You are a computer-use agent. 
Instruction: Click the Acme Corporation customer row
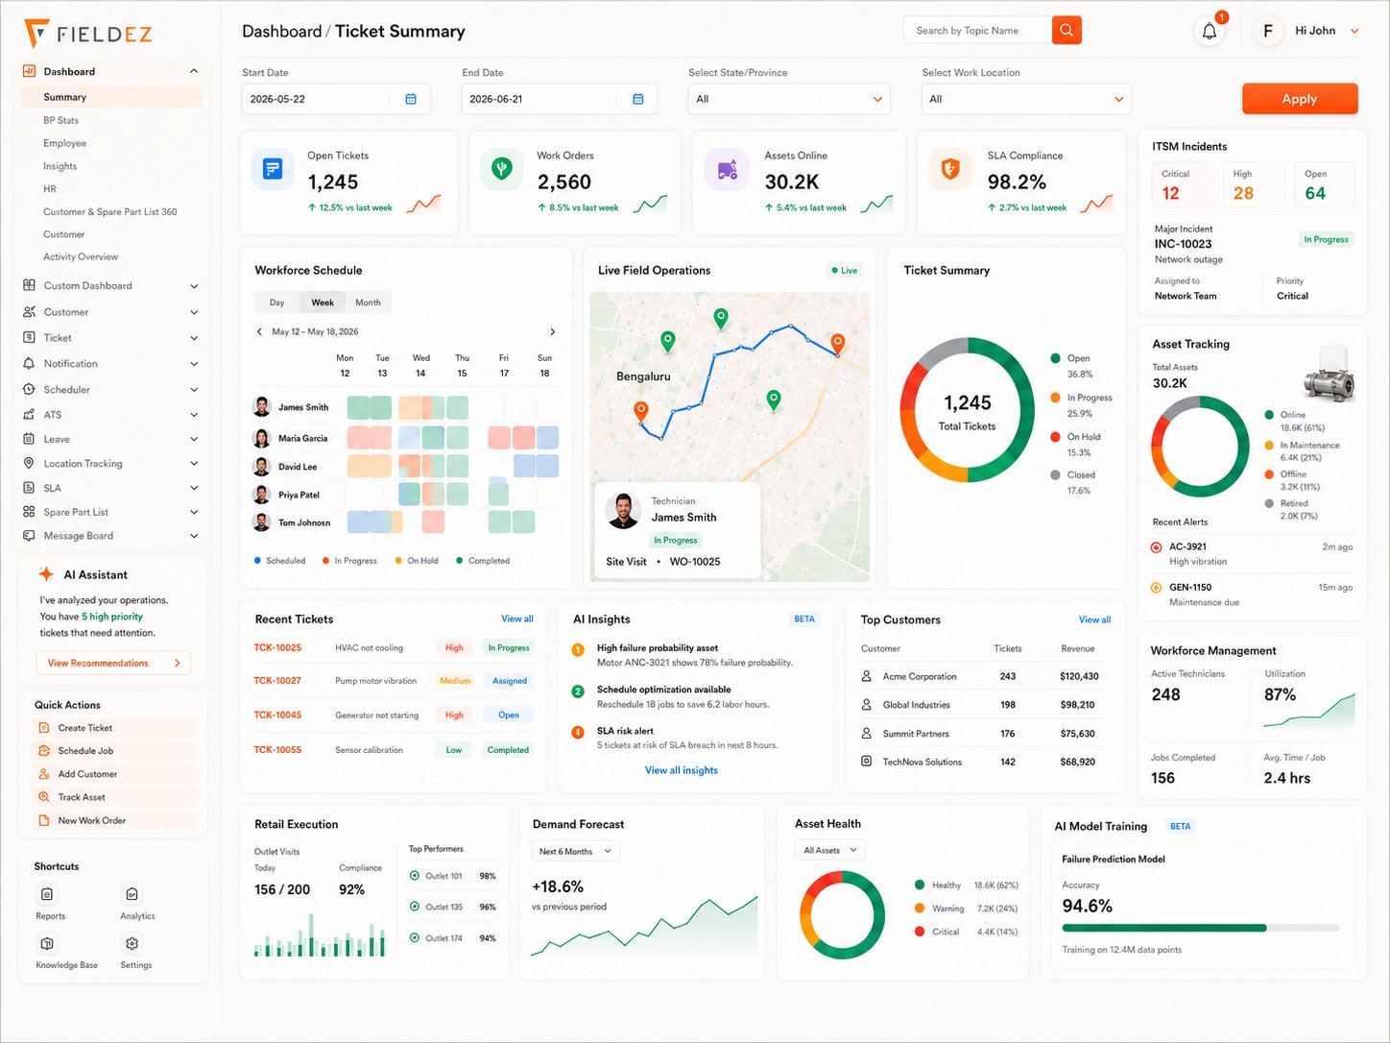coord(984,676)
